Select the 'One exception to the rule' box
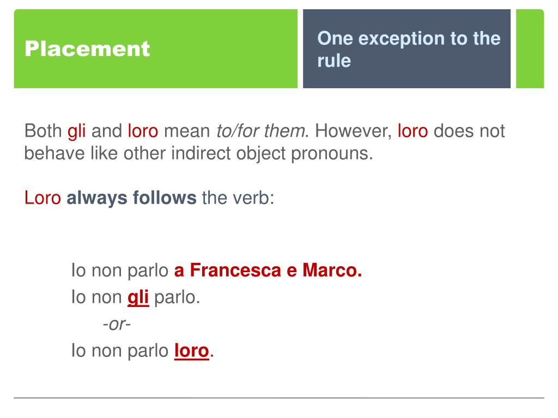The image size is (558, 418). pos(407,48)
